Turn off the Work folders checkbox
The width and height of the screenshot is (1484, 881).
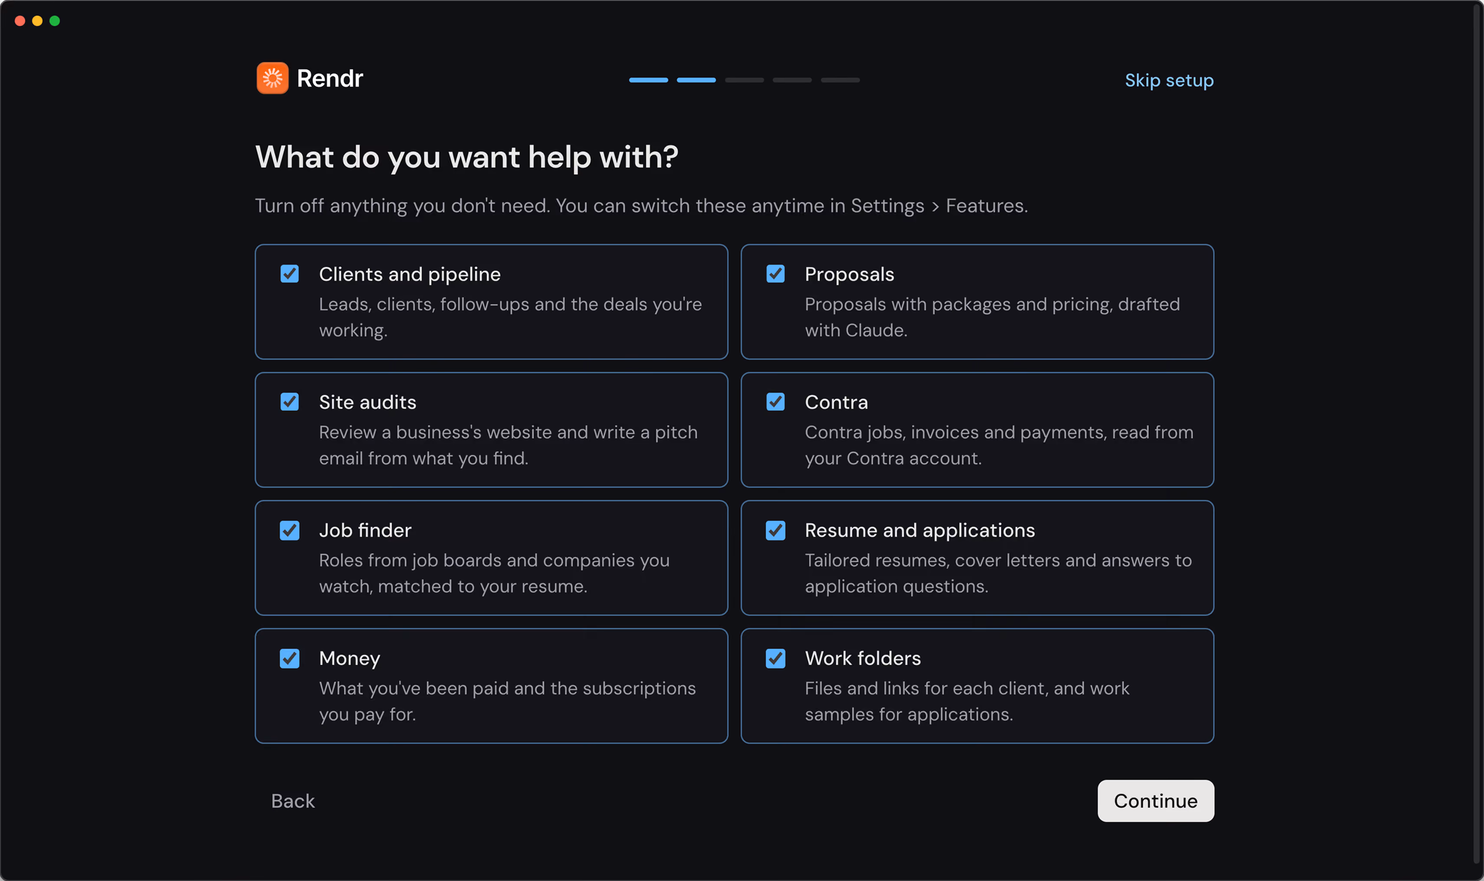click(775, 658)
